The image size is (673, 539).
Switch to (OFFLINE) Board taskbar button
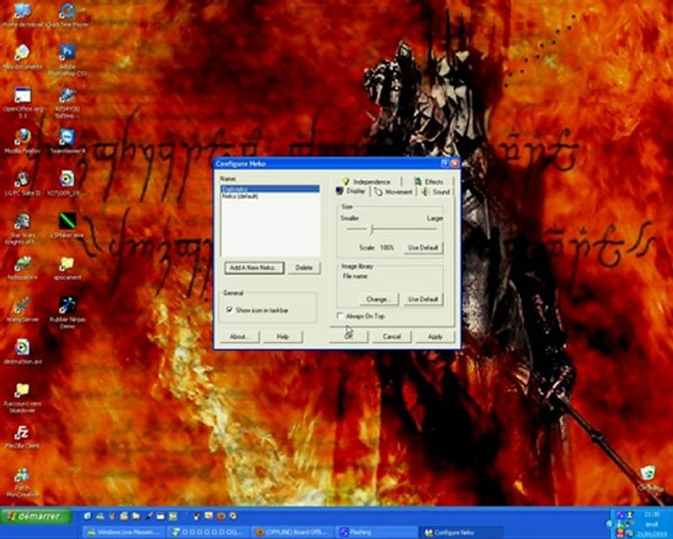click(x=292, y=532)
